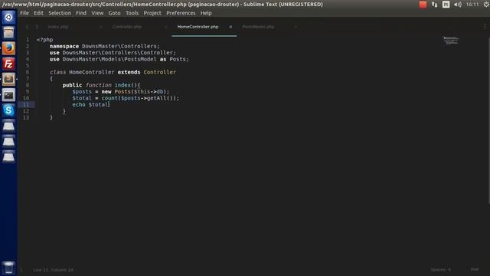The image size is (490, 276).
Task: Open the PHP syntax selector in status bar
Action: (475, 270)
